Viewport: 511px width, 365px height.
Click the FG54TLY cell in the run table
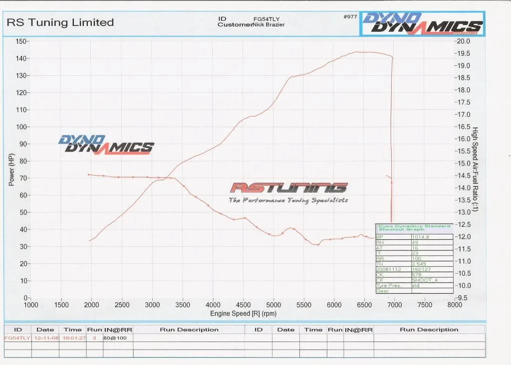17,338
